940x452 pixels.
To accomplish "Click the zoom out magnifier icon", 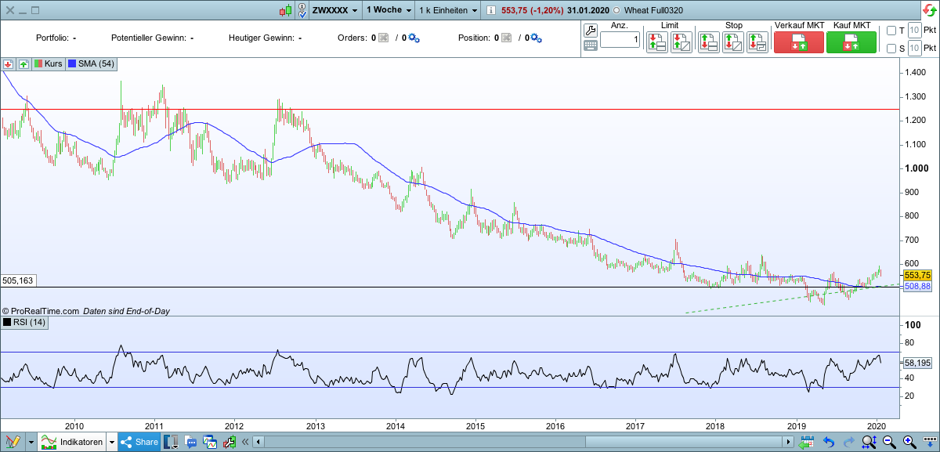I will (x=888, y=442).
